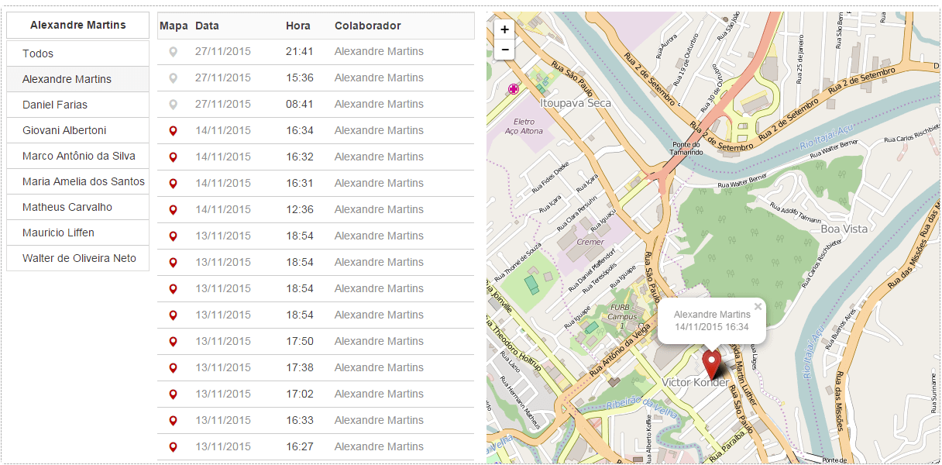This screenshot has width=942, height=465.
Task: Click the pink hospital icon on the map
Action: (x=513, y=89)
